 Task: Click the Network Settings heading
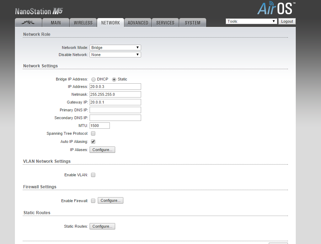[x=40, y=66]
